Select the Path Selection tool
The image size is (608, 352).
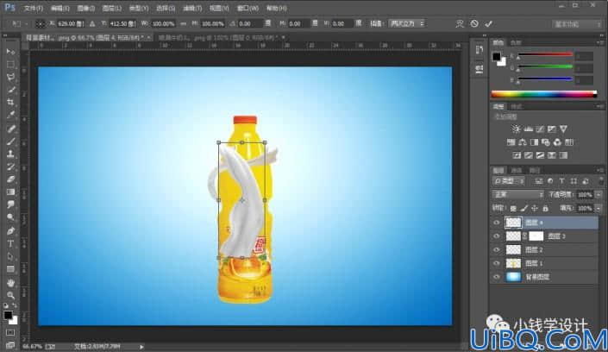(x=10, y=256)
